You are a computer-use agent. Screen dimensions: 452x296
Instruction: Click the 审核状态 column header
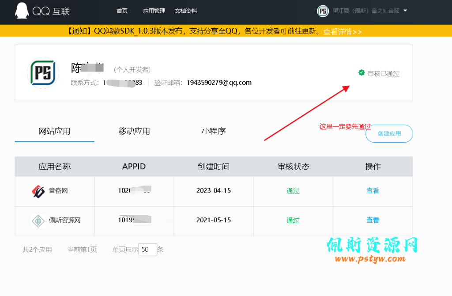click(294, 167)
